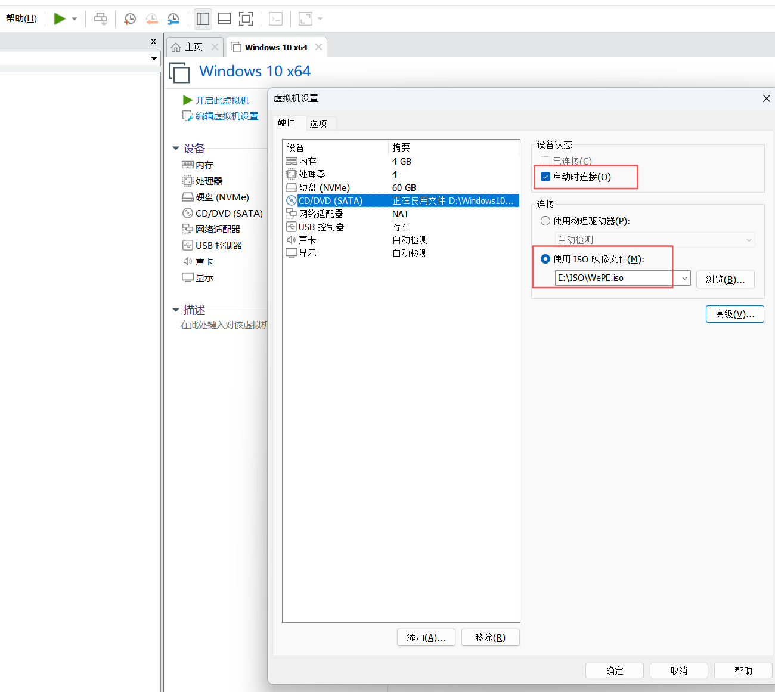
Task: Collapse the 设备 section in VM summary
Action: (x=176, y=148)
